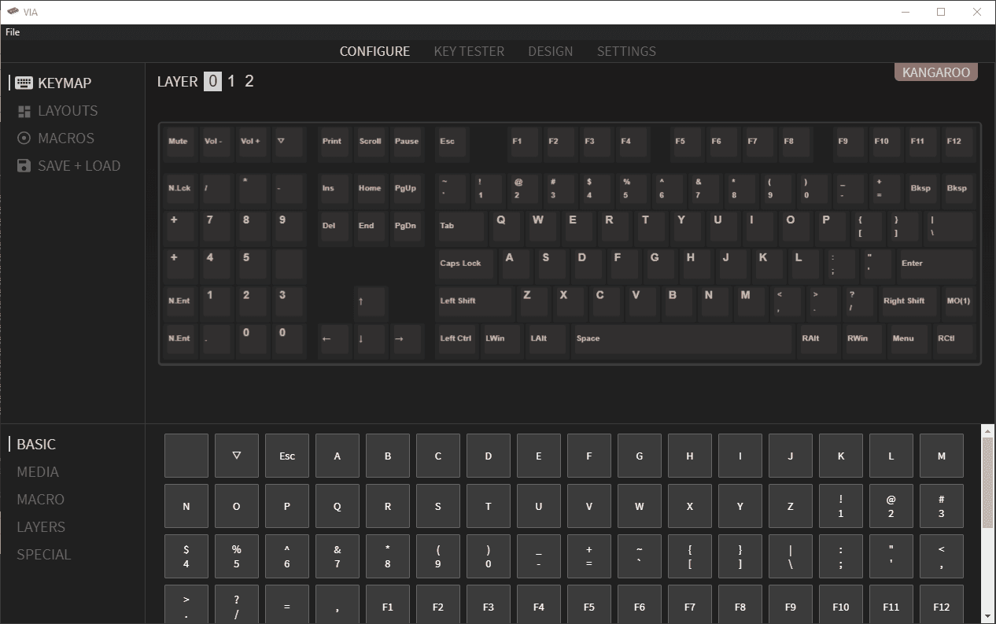This screenshot has width=996, height=624.
Task: Select the Space key on the keymap
Action: tap(682, 339)
